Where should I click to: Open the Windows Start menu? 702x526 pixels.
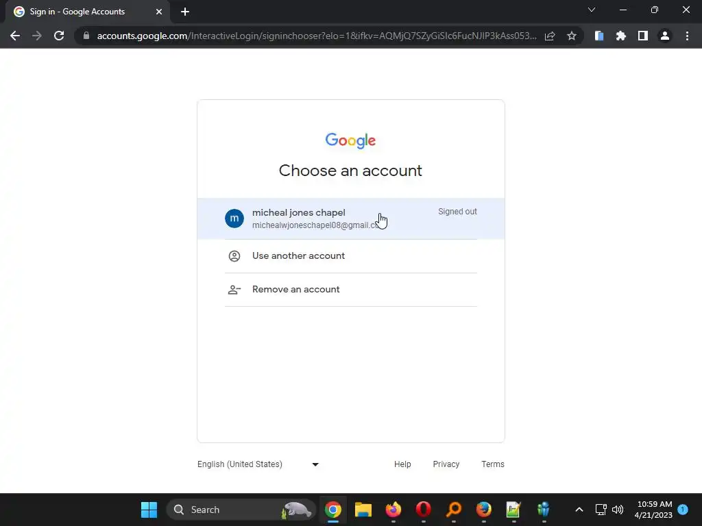point(149,510)
